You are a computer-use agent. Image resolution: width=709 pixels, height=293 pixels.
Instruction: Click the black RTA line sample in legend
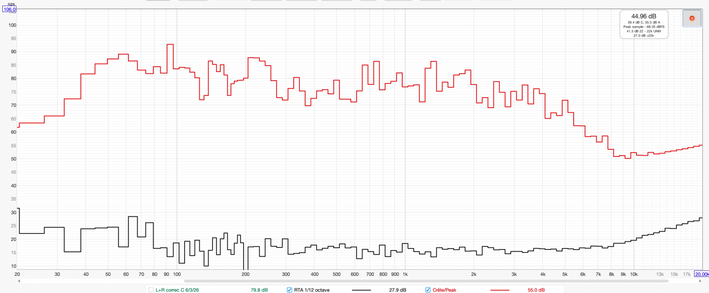coord(362,290)
